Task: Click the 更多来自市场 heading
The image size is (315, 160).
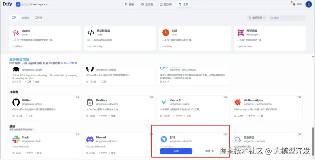Action: pyautogui.click(x=19, y=59)
